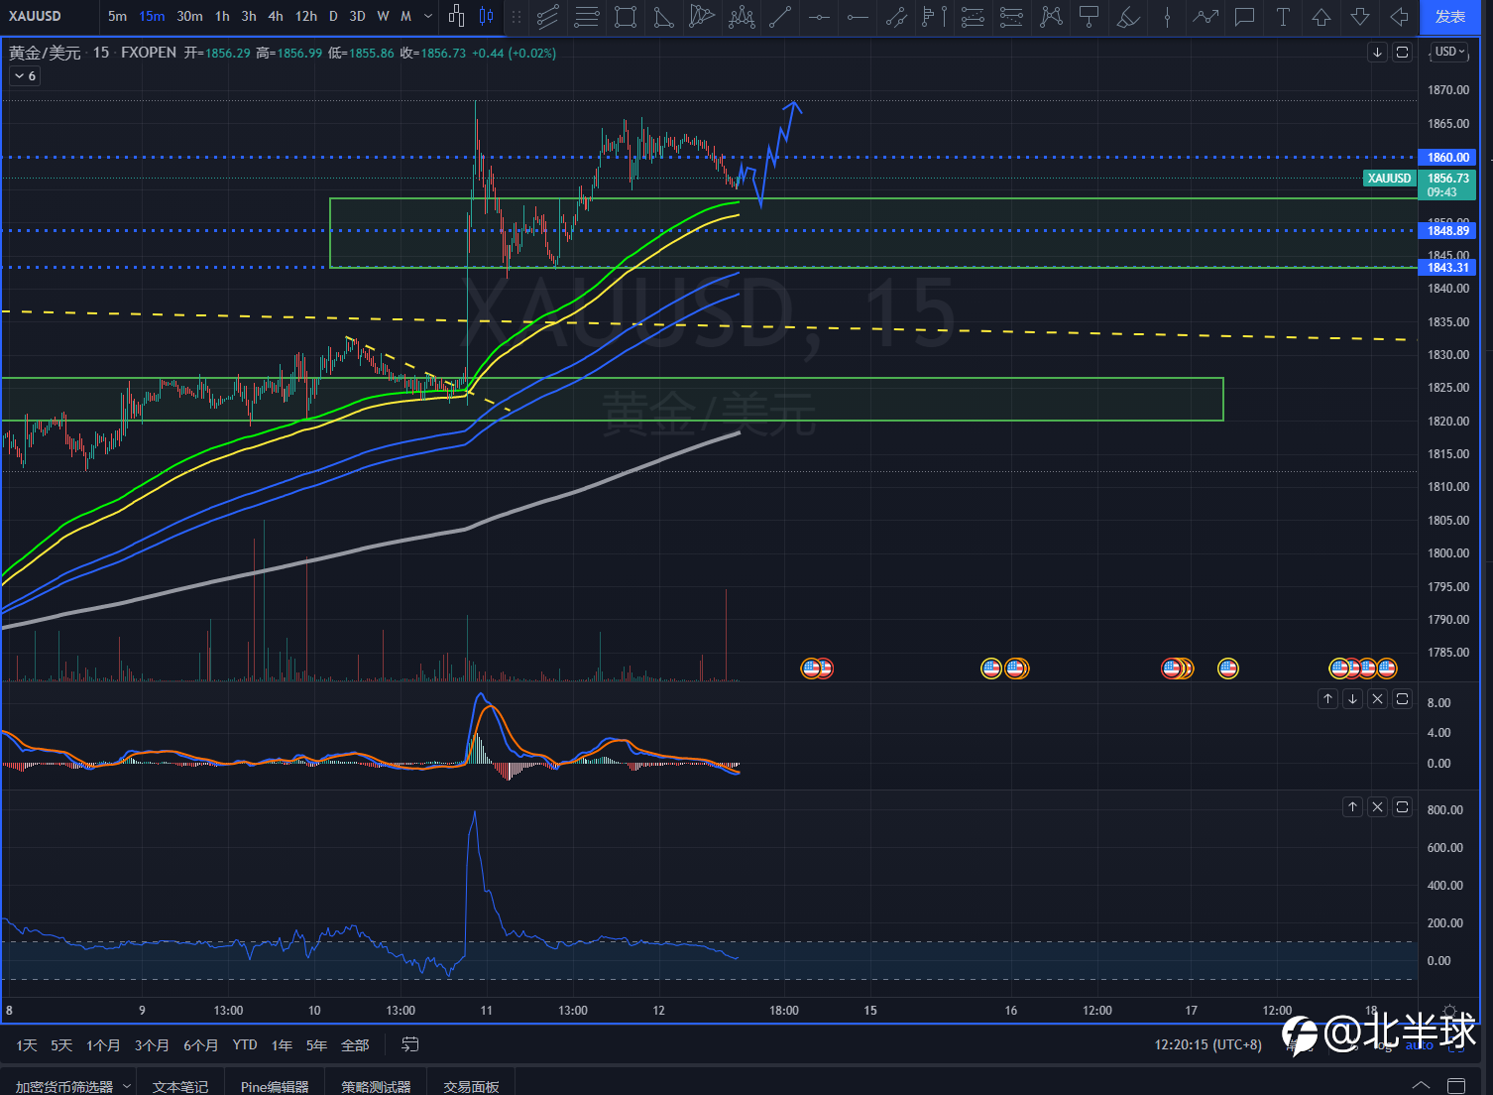Screen dimensions: 1493x1095
Task: Choose the arrow down mark tool
Action: click(1360, 16)
